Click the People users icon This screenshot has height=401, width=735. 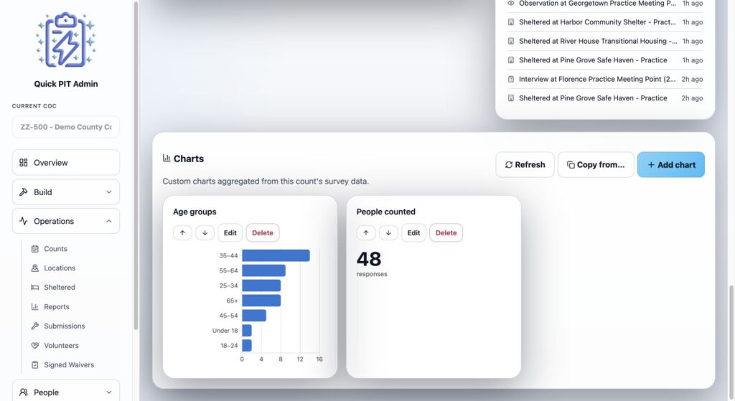24,392
